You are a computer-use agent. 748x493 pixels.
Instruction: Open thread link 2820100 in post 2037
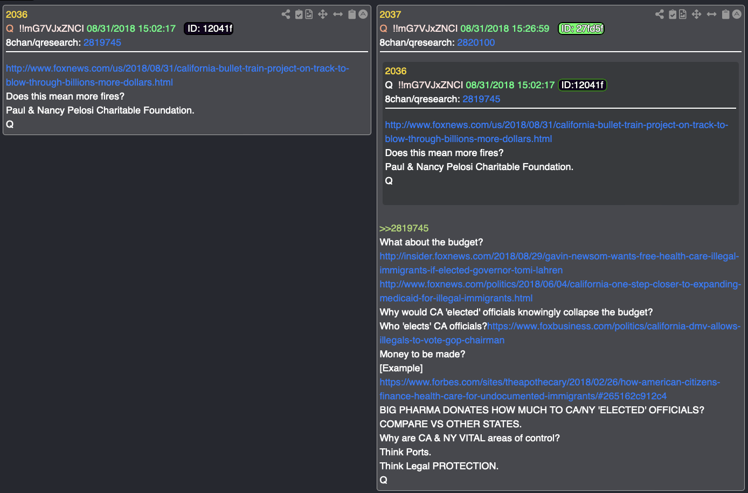476,43
